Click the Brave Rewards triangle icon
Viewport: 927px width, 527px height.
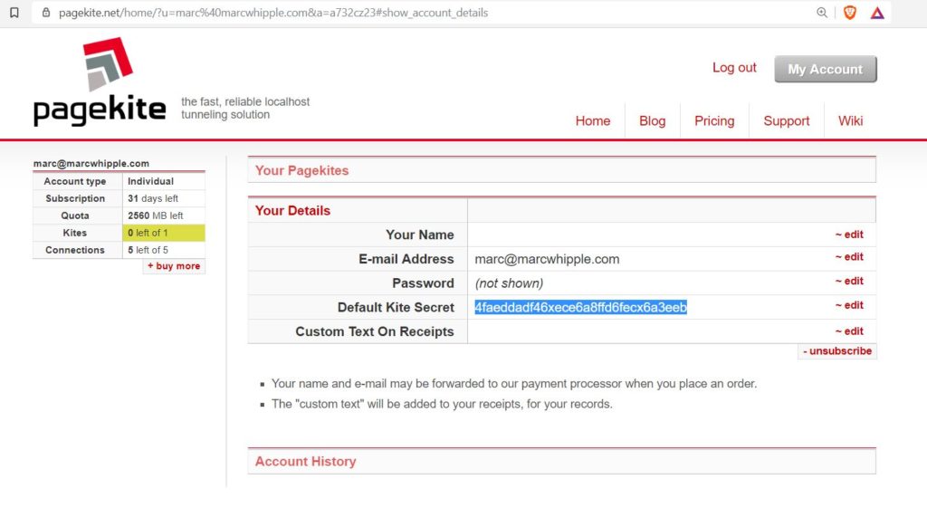click(x=877, y=13)
